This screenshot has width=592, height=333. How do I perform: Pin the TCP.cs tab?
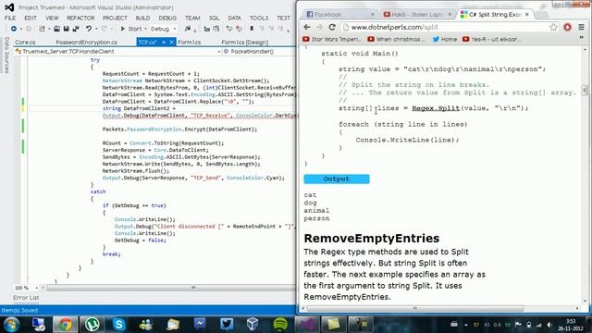click(164, 43)
